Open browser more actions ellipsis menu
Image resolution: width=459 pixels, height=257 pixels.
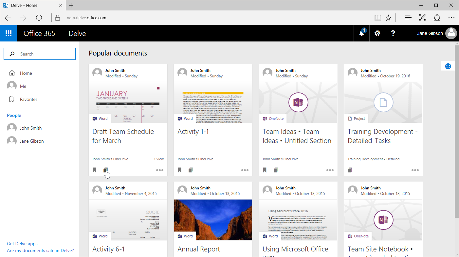coord(451,18)
